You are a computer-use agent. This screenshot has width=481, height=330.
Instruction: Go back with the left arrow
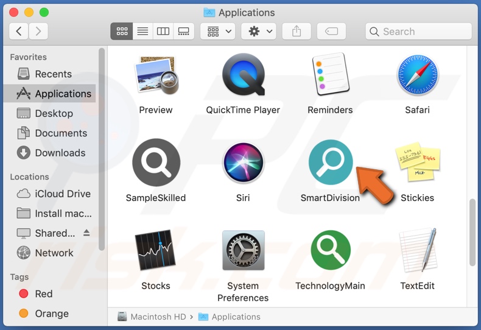(x=19, y=31)
